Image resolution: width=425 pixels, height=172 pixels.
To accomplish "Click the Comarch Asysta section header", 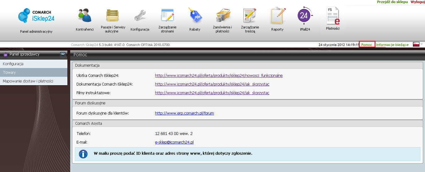I will click(247, 124).
